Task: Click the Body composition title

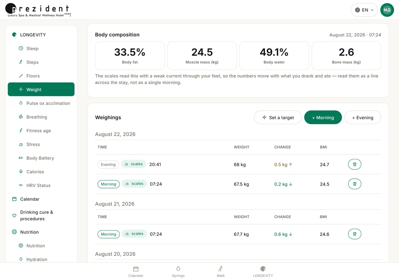Action: pyautogui.click(x=117, y=35)
